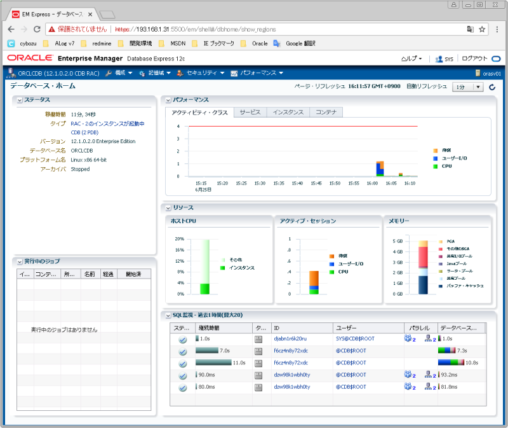Click the SYS user icon
508x428 pixels.
coord(439,59)
